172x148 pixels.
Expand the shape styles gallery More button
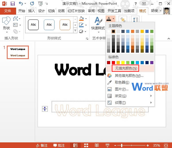coord(75,31)
